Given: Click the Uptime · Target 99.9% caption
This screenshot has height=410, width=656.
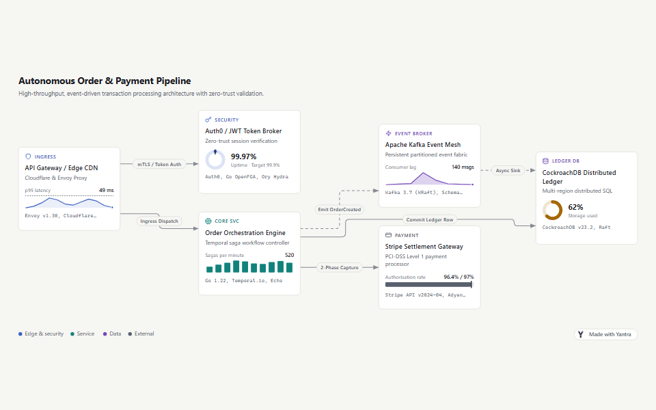Looking at the screenshot, I should (x=255, y=165).
